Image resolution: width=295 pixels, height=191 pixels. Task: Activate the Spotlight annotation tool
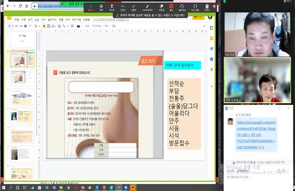point(147,8)
